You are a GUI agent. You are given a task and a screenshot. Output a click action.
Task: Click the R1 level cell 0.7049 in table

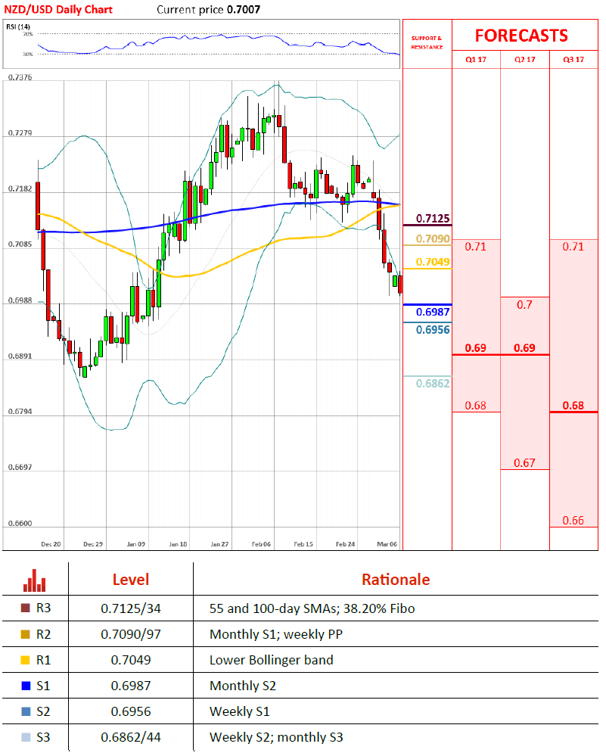point(131,660)
